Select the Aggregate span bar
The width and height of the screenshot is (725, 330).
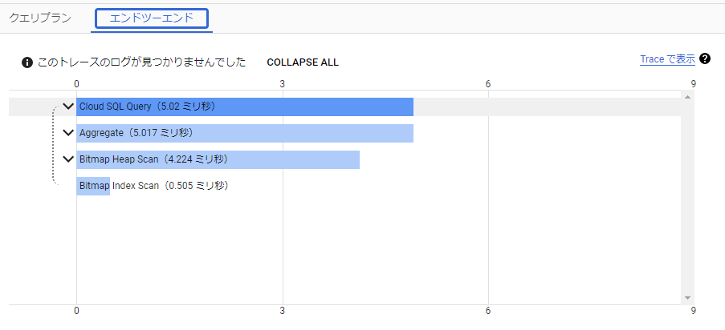click(x=245, y=133)
